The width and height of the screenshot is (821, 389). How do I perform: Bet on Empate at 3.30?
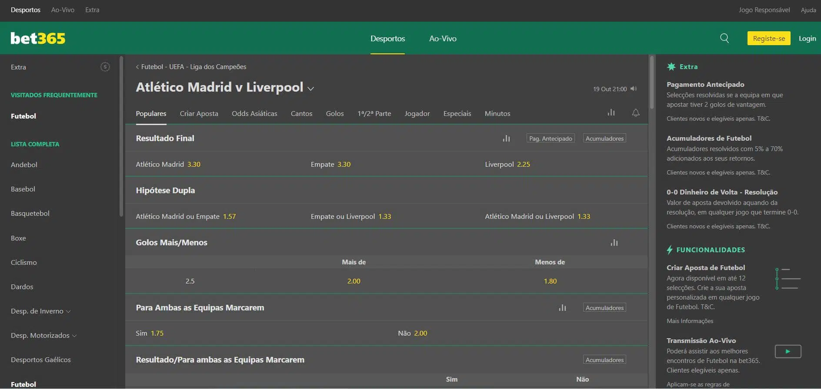[x=330, y=164]
